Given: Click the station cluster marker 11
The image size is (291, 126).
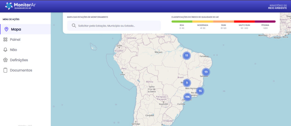Looking at the screenshot, I should (x=186, y=55).
